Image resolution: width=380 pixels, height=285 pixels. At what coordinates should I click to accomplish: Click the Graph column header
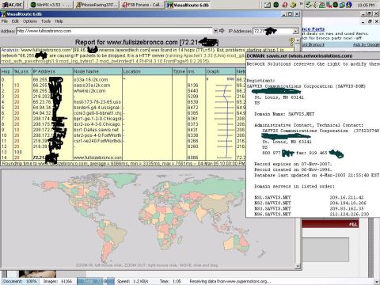click(x=220, y=71)
